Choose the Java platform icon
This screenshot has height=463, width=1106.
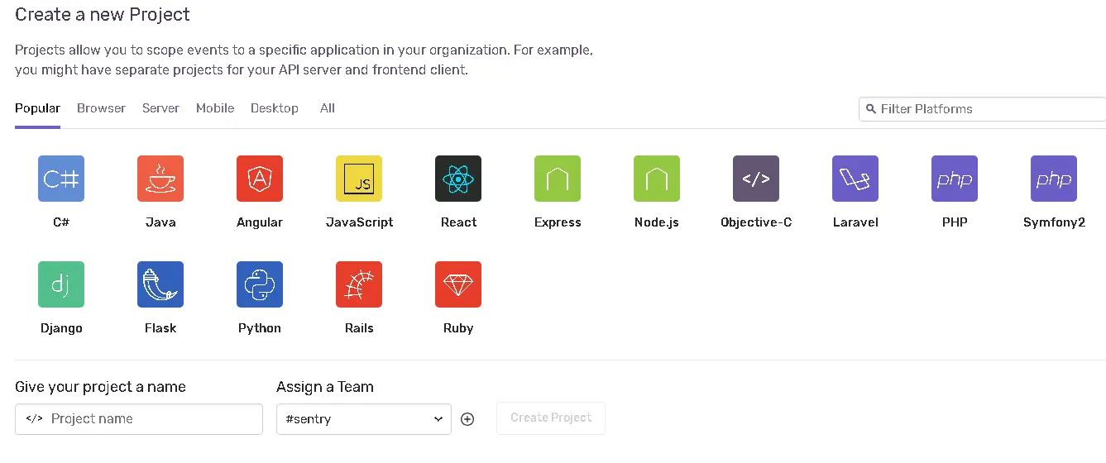(x=160, y=179)
